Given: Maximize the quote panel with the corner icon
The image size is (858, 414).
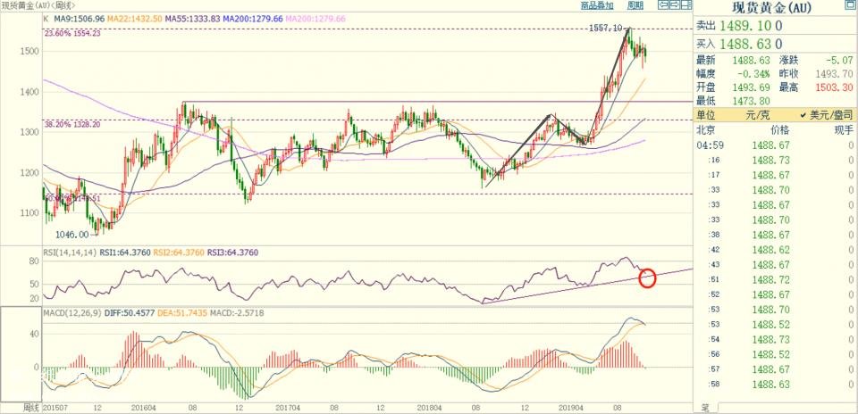Looking at the screenshot, I should pos(849,6).
